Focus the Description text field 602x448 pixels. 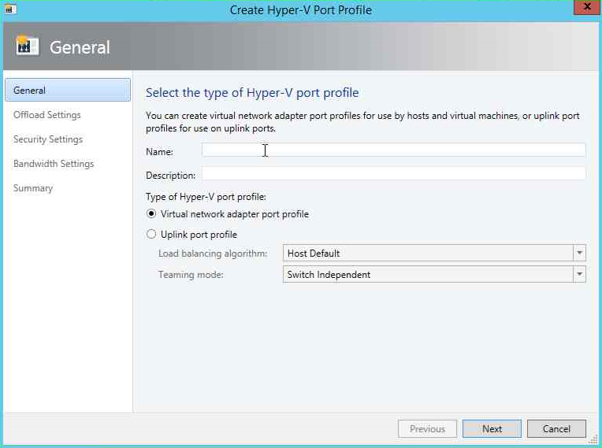[x=393, y=173]
